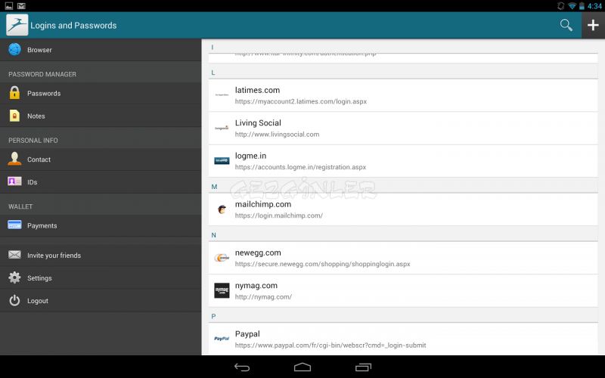The height and width of the screenshot is (378, 605).
Task: Select Passwords in the sidebar
Action: click(101, 93)
